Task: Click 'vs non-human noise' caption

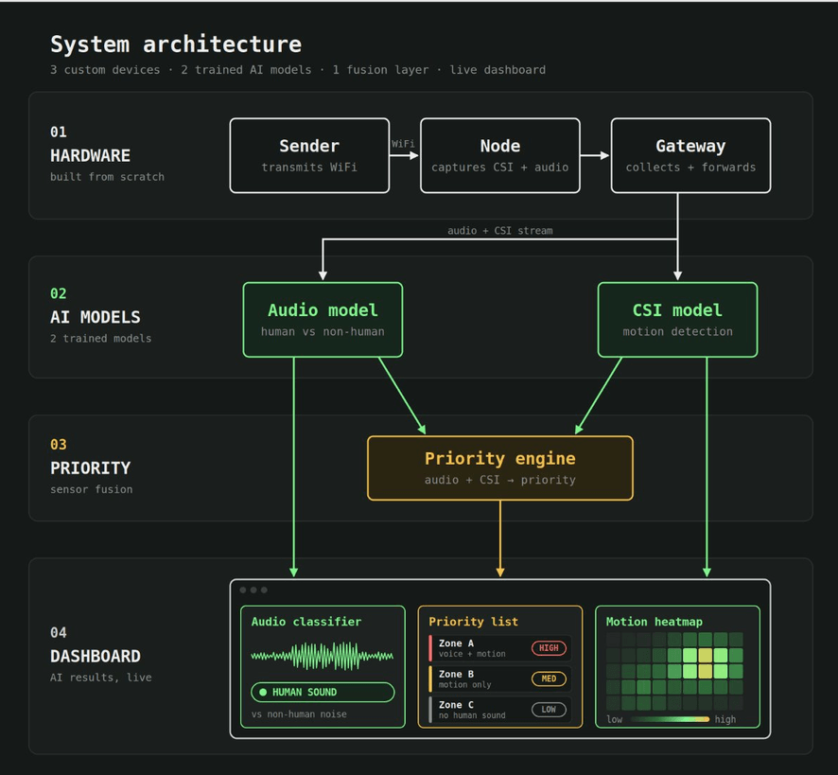Action: (x=299, y=714)
